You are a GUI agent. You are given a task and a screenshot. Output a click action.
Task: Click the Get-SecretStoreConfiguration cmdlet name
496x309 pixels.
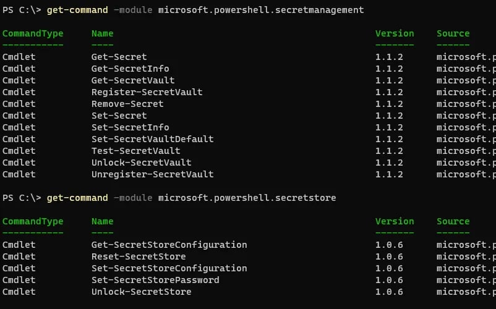click(x=169, y=245)
